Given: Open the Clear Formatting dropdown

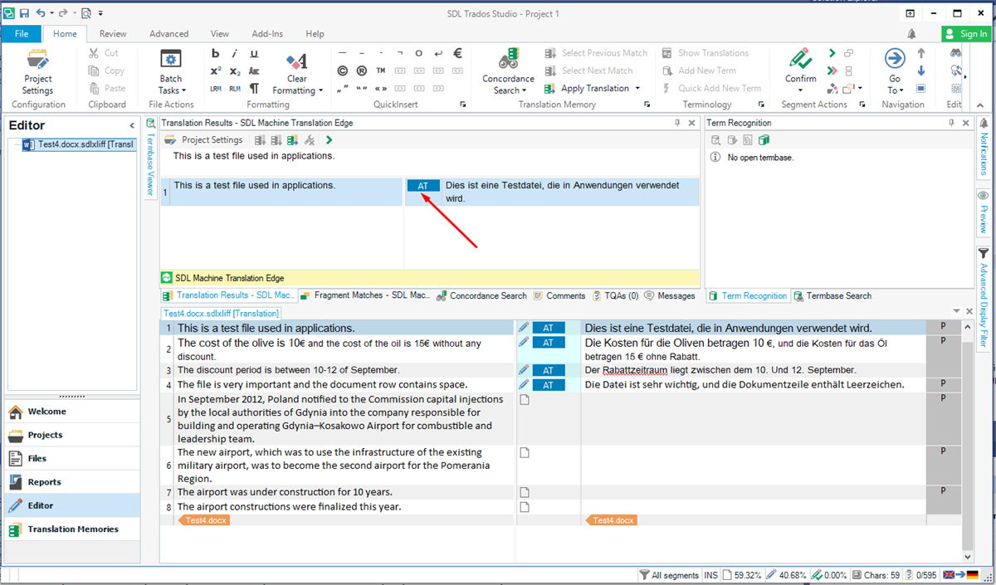Looking at the screenshot, I should [295, 73].
